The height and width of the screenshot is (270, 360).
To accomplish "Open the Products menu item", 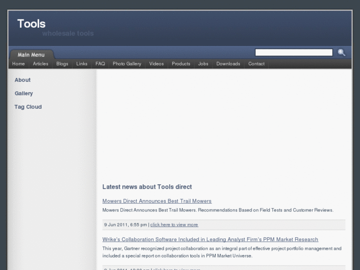I will (x=181, y=64).
